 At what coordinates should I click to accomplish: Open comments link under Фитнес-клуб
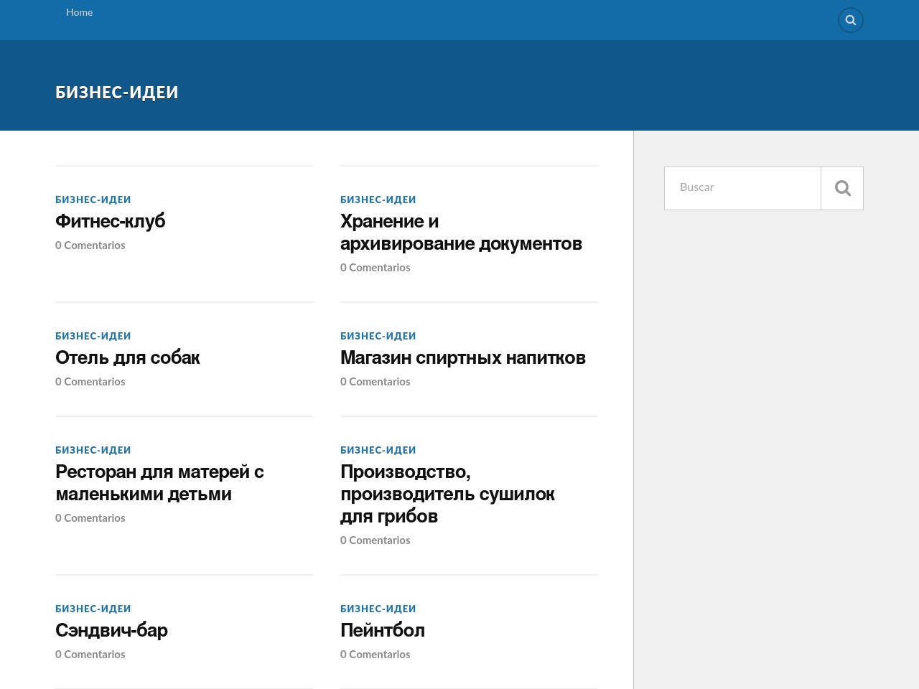pos(90,245)
